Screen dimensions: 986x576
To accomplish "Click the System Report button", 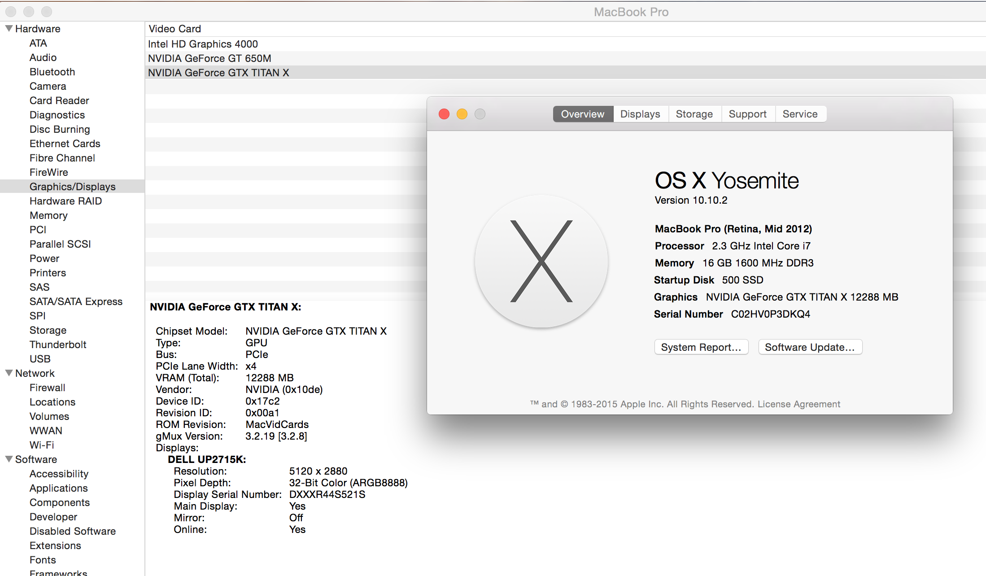I will (701, 347).
